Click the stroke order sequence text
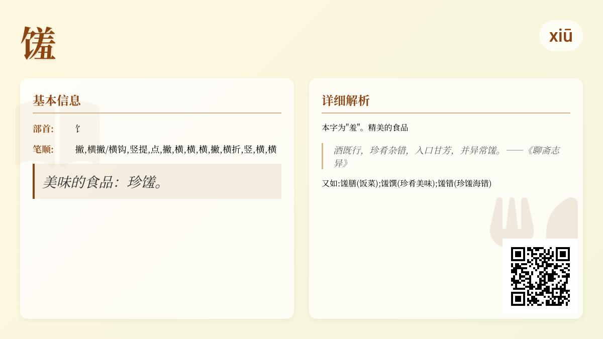This screenshot has height=339, width=603. coord(176,149)
